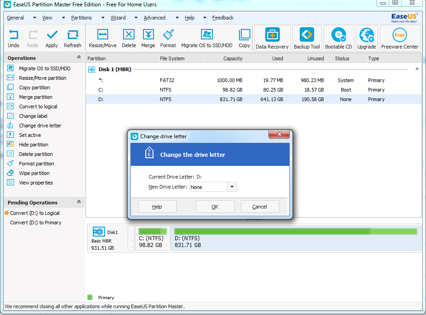This screenshot has height=315, width=426.
Task: Select pending Convert (D:) to Primary operation
Action: pos(36,223)
